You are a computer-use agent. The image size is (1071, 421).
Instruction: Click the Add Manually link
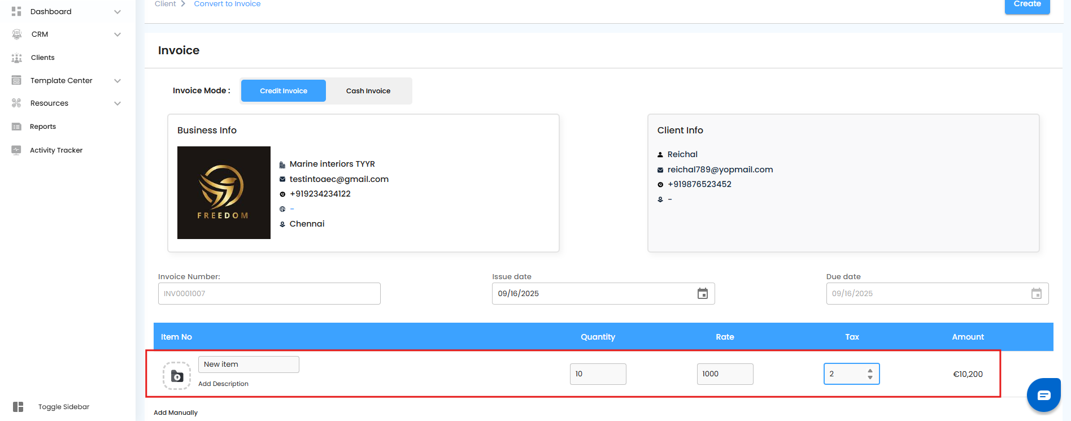tap(176, 413)
